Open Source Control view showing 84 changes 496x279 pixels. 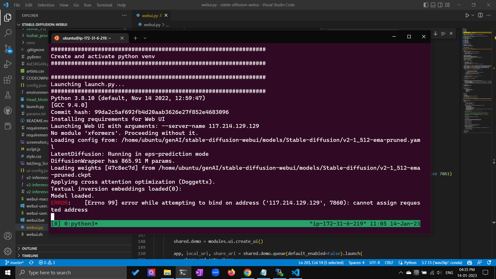[x=8, y=49]
